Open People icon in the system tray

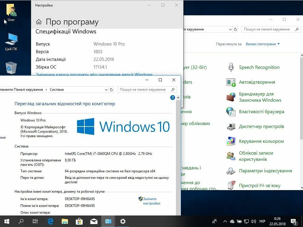pyautogui.click(x=214, y=221)
